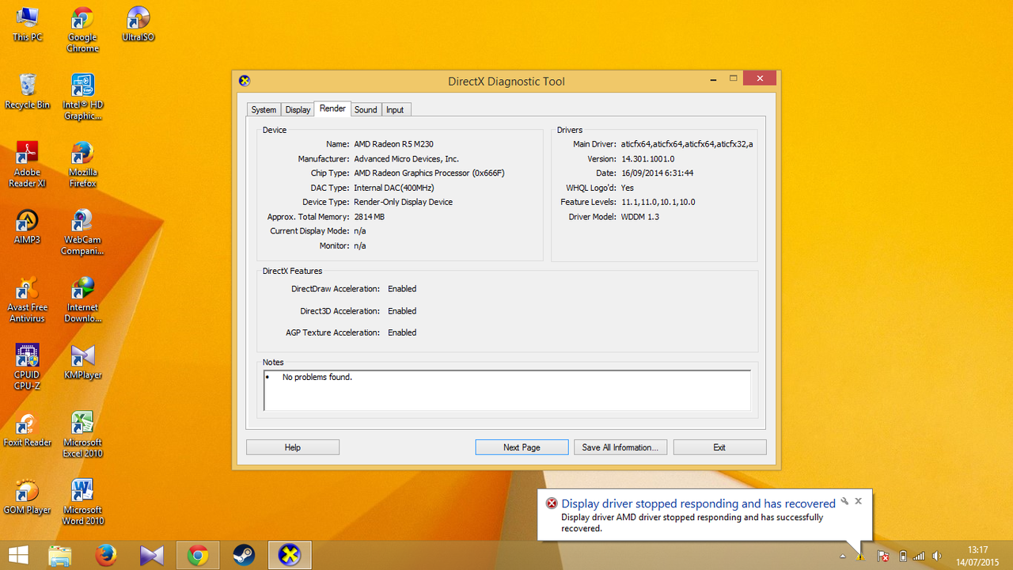Viewport: 1013px width, 570px height.
Task: Open Firefox from the taskbar
Action: point(105,555)
